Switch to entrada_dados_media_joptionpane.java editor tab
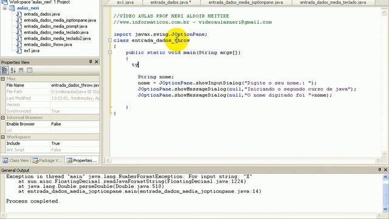 246,2
